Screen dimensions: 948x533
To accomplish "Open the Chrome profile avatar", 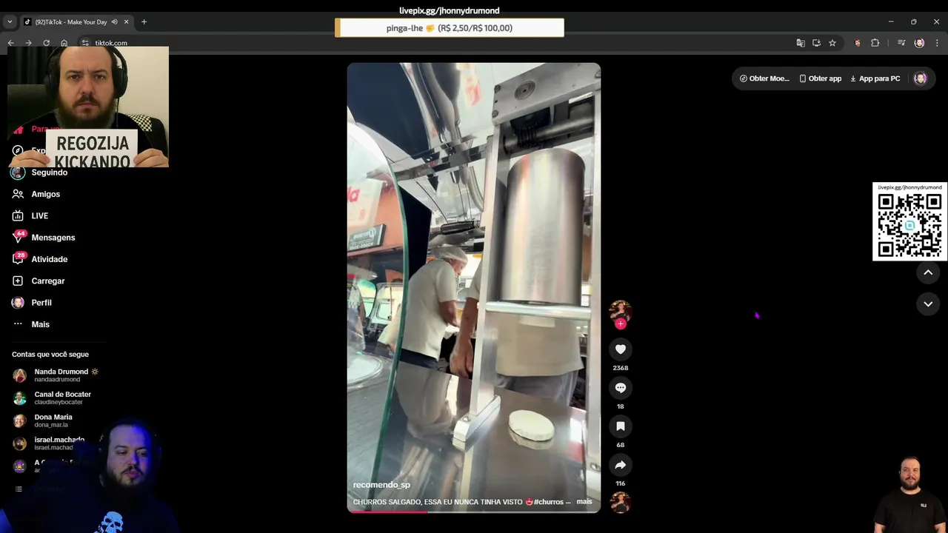I will 919,43.
